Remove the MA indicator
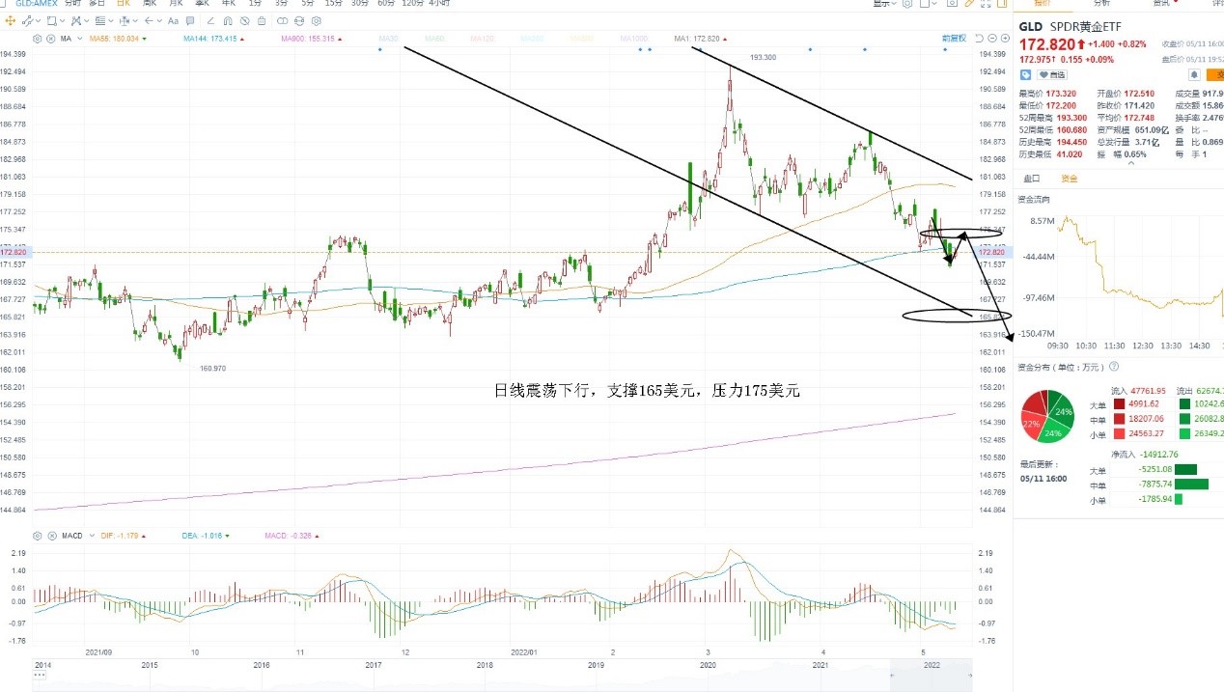The height and width of the screenshot is (692, 1224). [x=50, y=39]
